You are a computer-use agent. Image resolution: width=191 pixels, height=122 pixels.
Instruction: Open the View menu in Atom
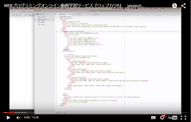(44, 8)
